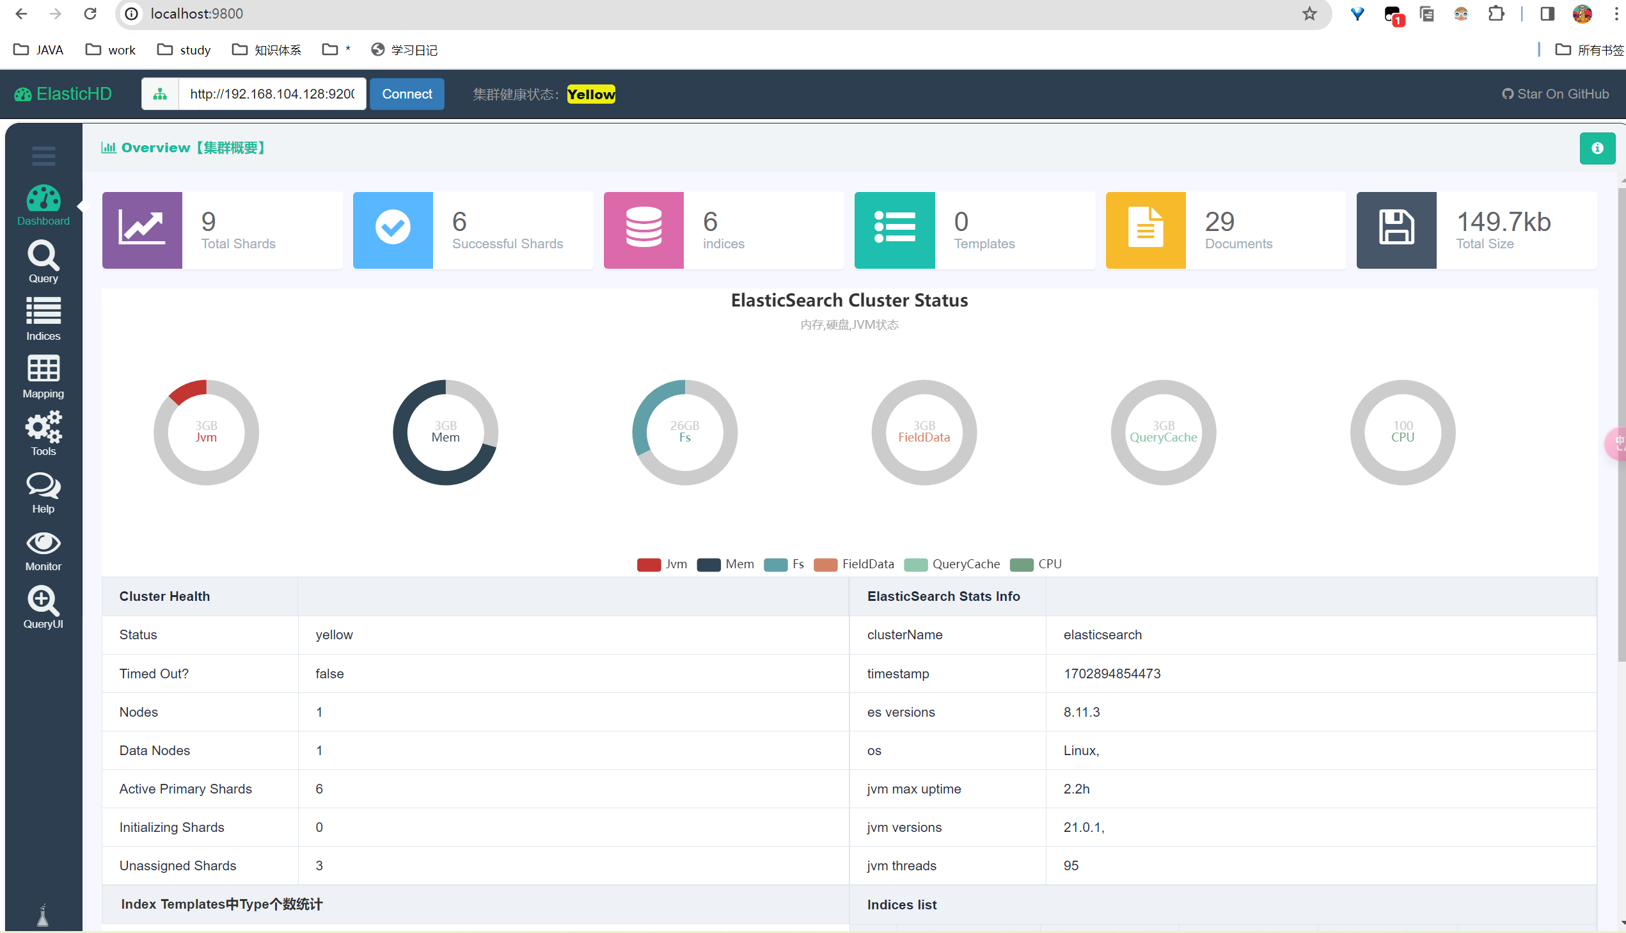Click the CPU donut chart
This screenshot has width=1626, height=933.
coord(1403,433)
